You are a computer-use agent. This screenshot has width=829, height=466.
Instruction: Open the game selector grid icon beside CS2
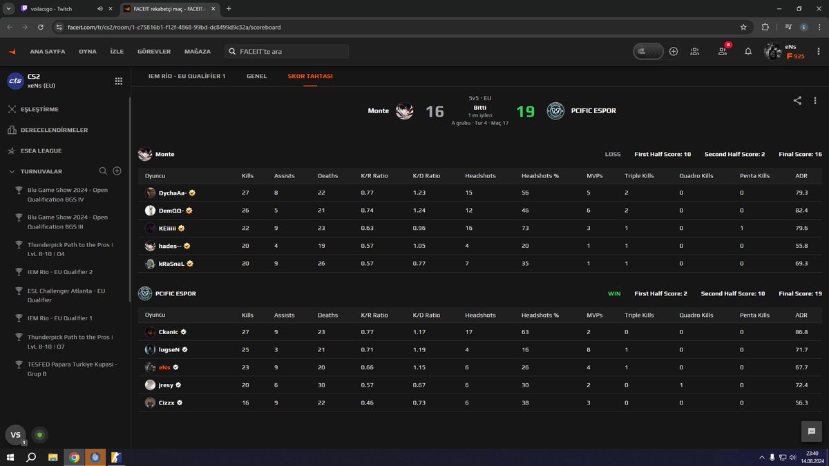[118, 81]
